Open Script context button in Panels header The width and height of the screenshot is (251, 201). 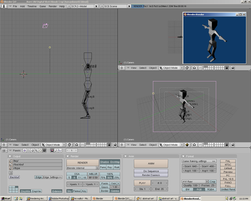(29, 150)
